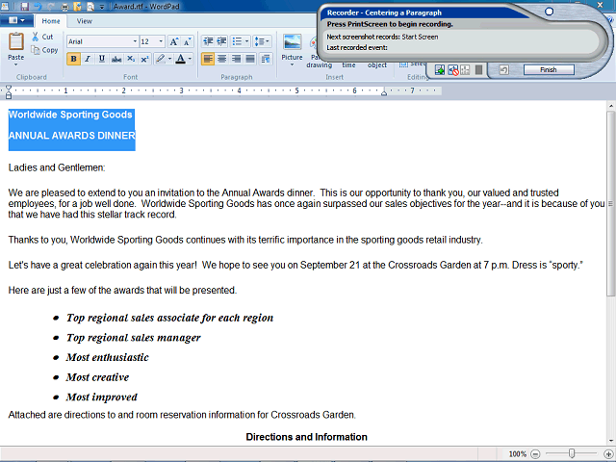Open the bullet list style dropdown
The width and height of the screenshot is (616, 462).
[246, 41]
